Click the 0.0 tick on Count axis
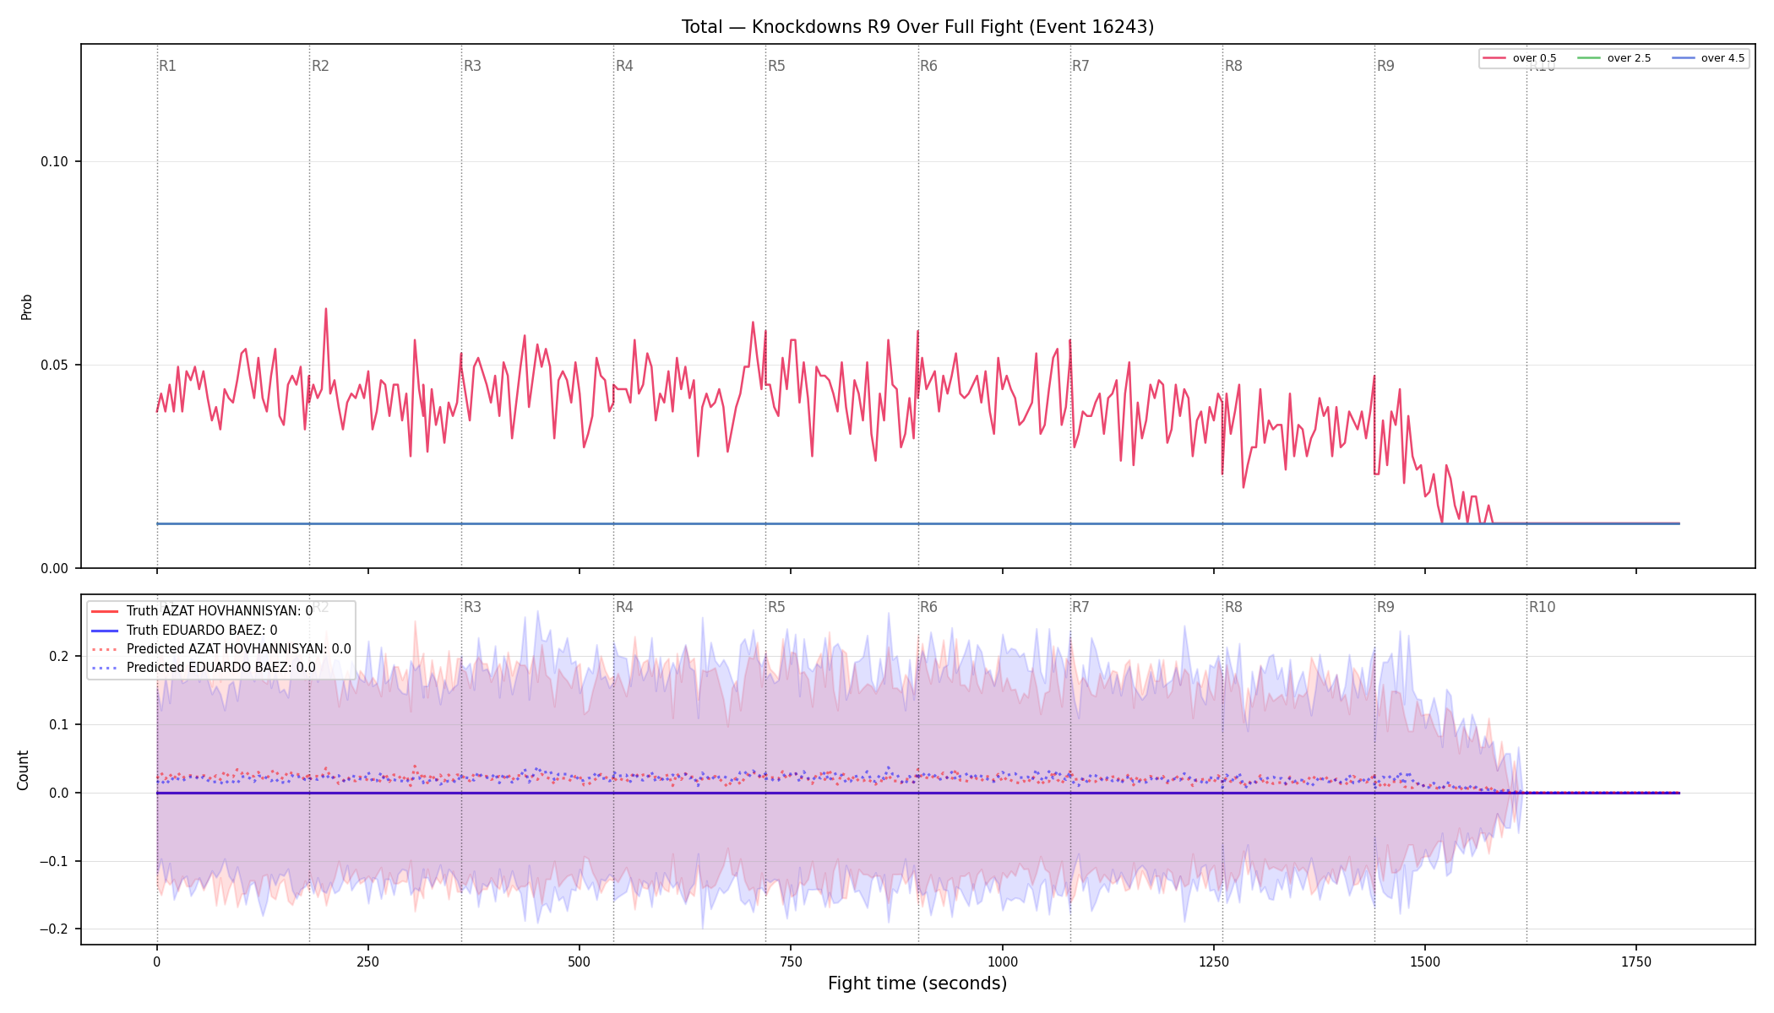Image resolution: width=1774 pixels, height=1013 pixels. tap(58, 794)
